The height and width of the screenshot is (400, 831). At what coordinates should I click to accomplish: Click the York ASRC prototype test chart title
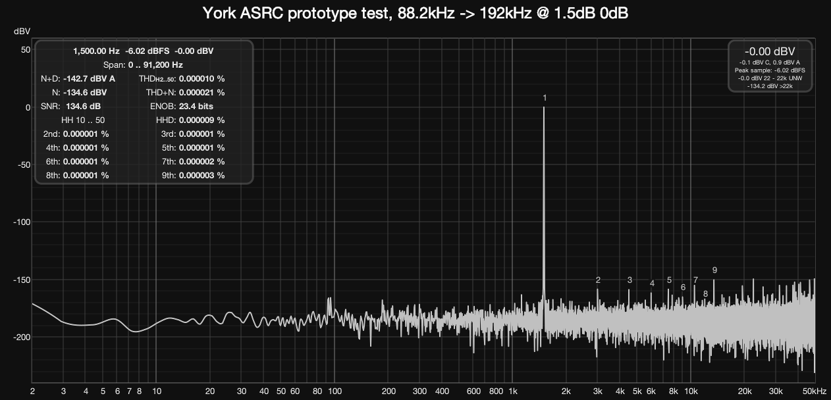(x=415, y=13)
